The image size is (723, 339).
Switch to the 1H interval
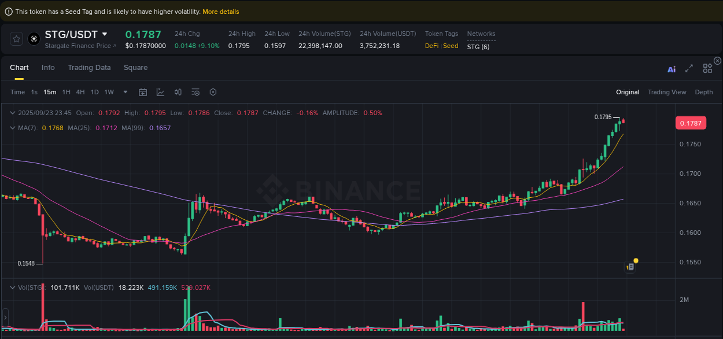pyautogui.click(x=66, y=92)
